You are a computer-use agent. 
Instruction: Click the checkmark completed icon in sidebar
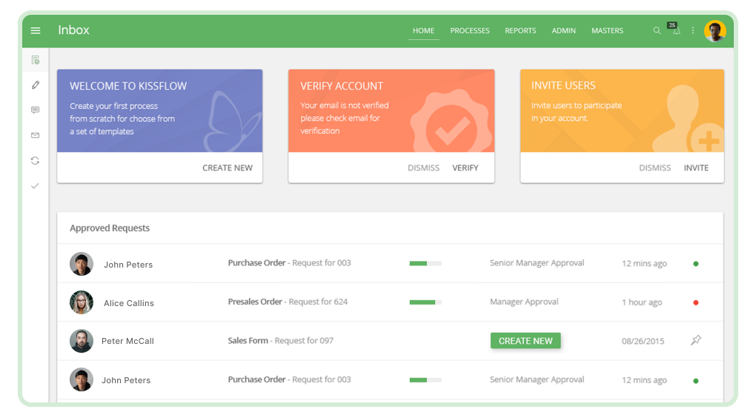pyautogui.click(x=35, y=185)
